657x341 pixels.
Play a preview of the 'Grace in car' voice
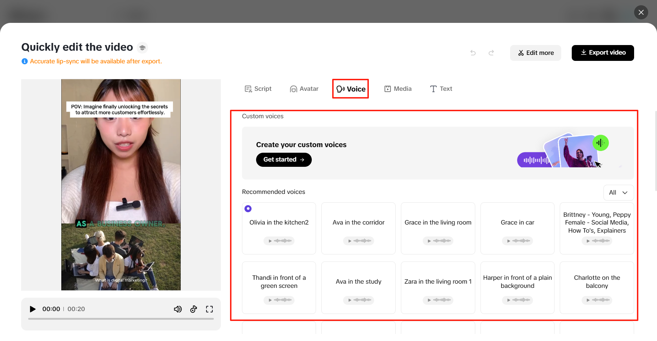(x=517, y=241)
